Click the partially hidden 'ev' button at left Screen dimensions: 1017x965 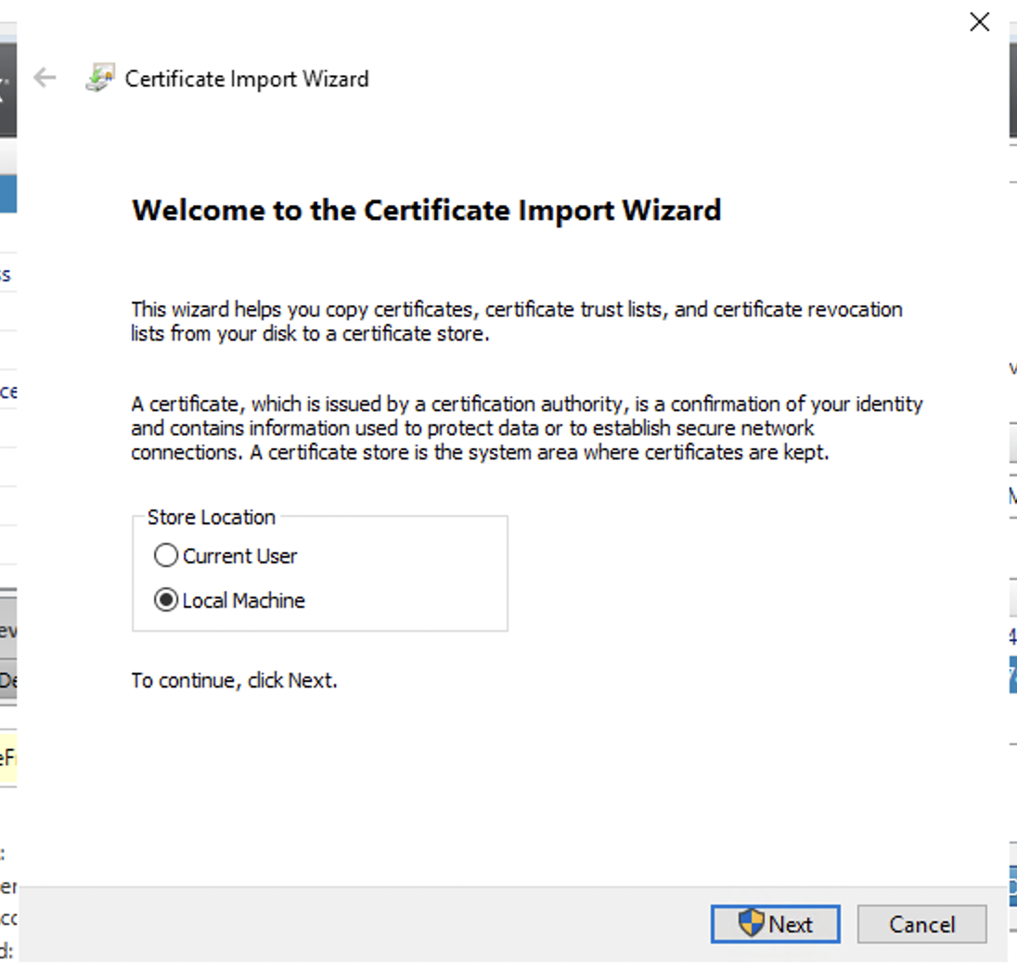pos(7,631)
